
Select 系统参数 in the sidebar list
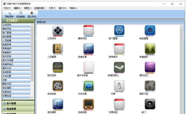click(x=17, y=72)
